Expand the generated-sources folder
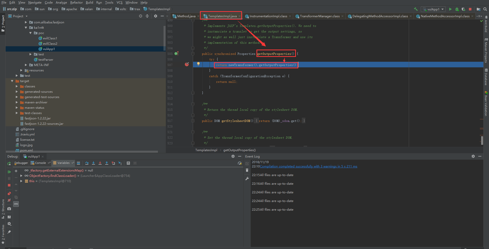Screen dimensions: 489x249 click(x=17, y=92)
